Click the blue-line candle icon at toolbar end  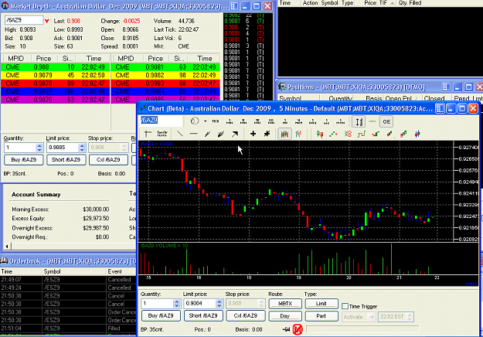pos(417,134)
